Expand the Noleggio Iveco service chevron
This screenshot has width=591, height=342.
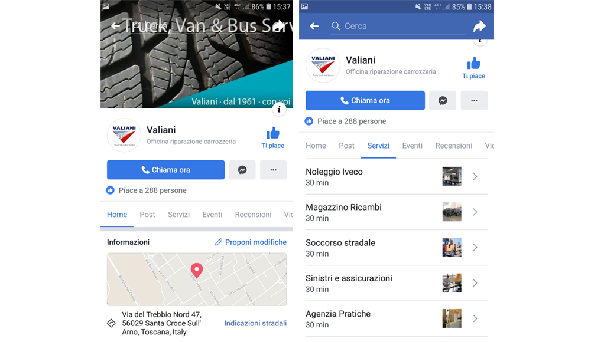(475, 176)
